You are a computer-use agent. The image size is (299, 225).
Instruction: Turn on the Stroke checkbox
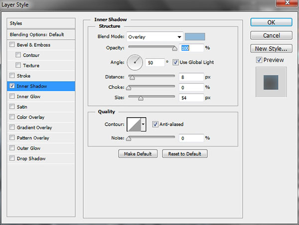pyautogui.click(x=12, y=75)
